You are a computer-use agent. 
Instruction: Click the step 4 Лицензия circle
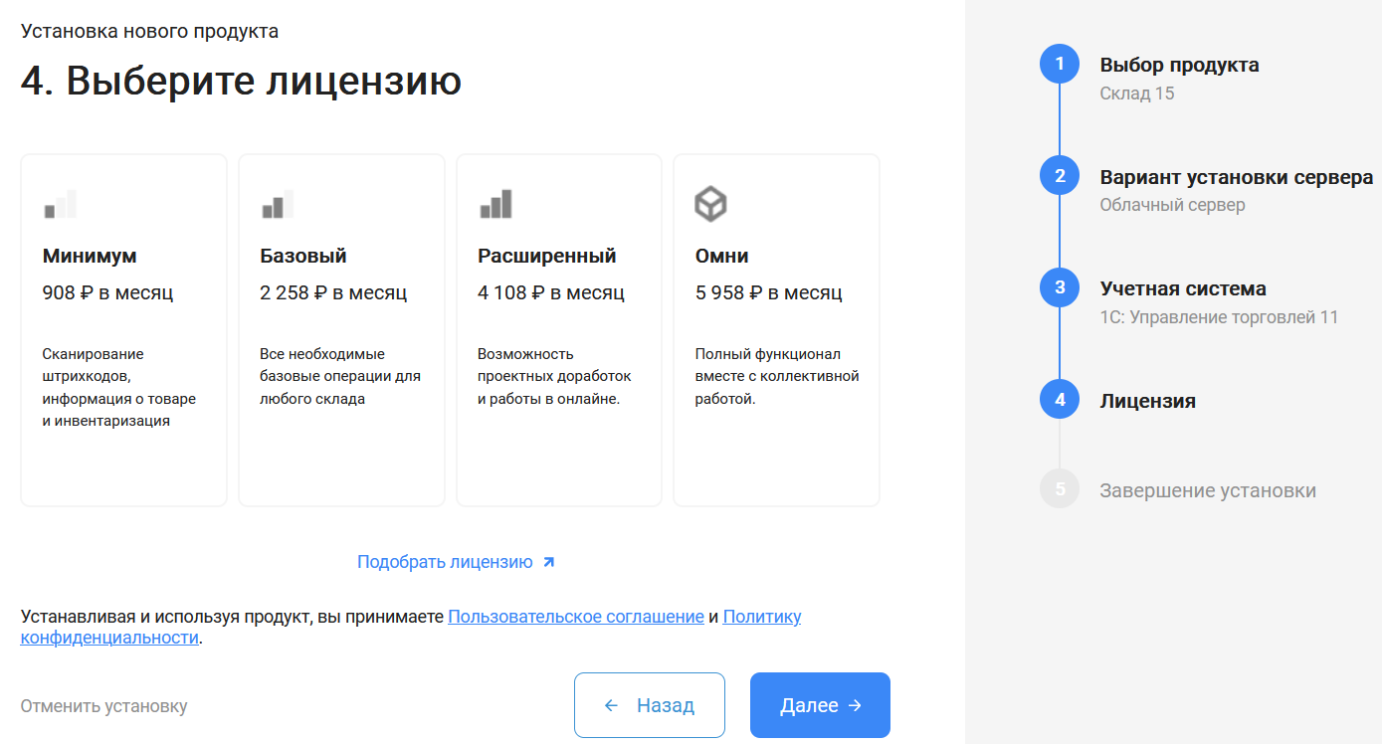coord(1060,400)
